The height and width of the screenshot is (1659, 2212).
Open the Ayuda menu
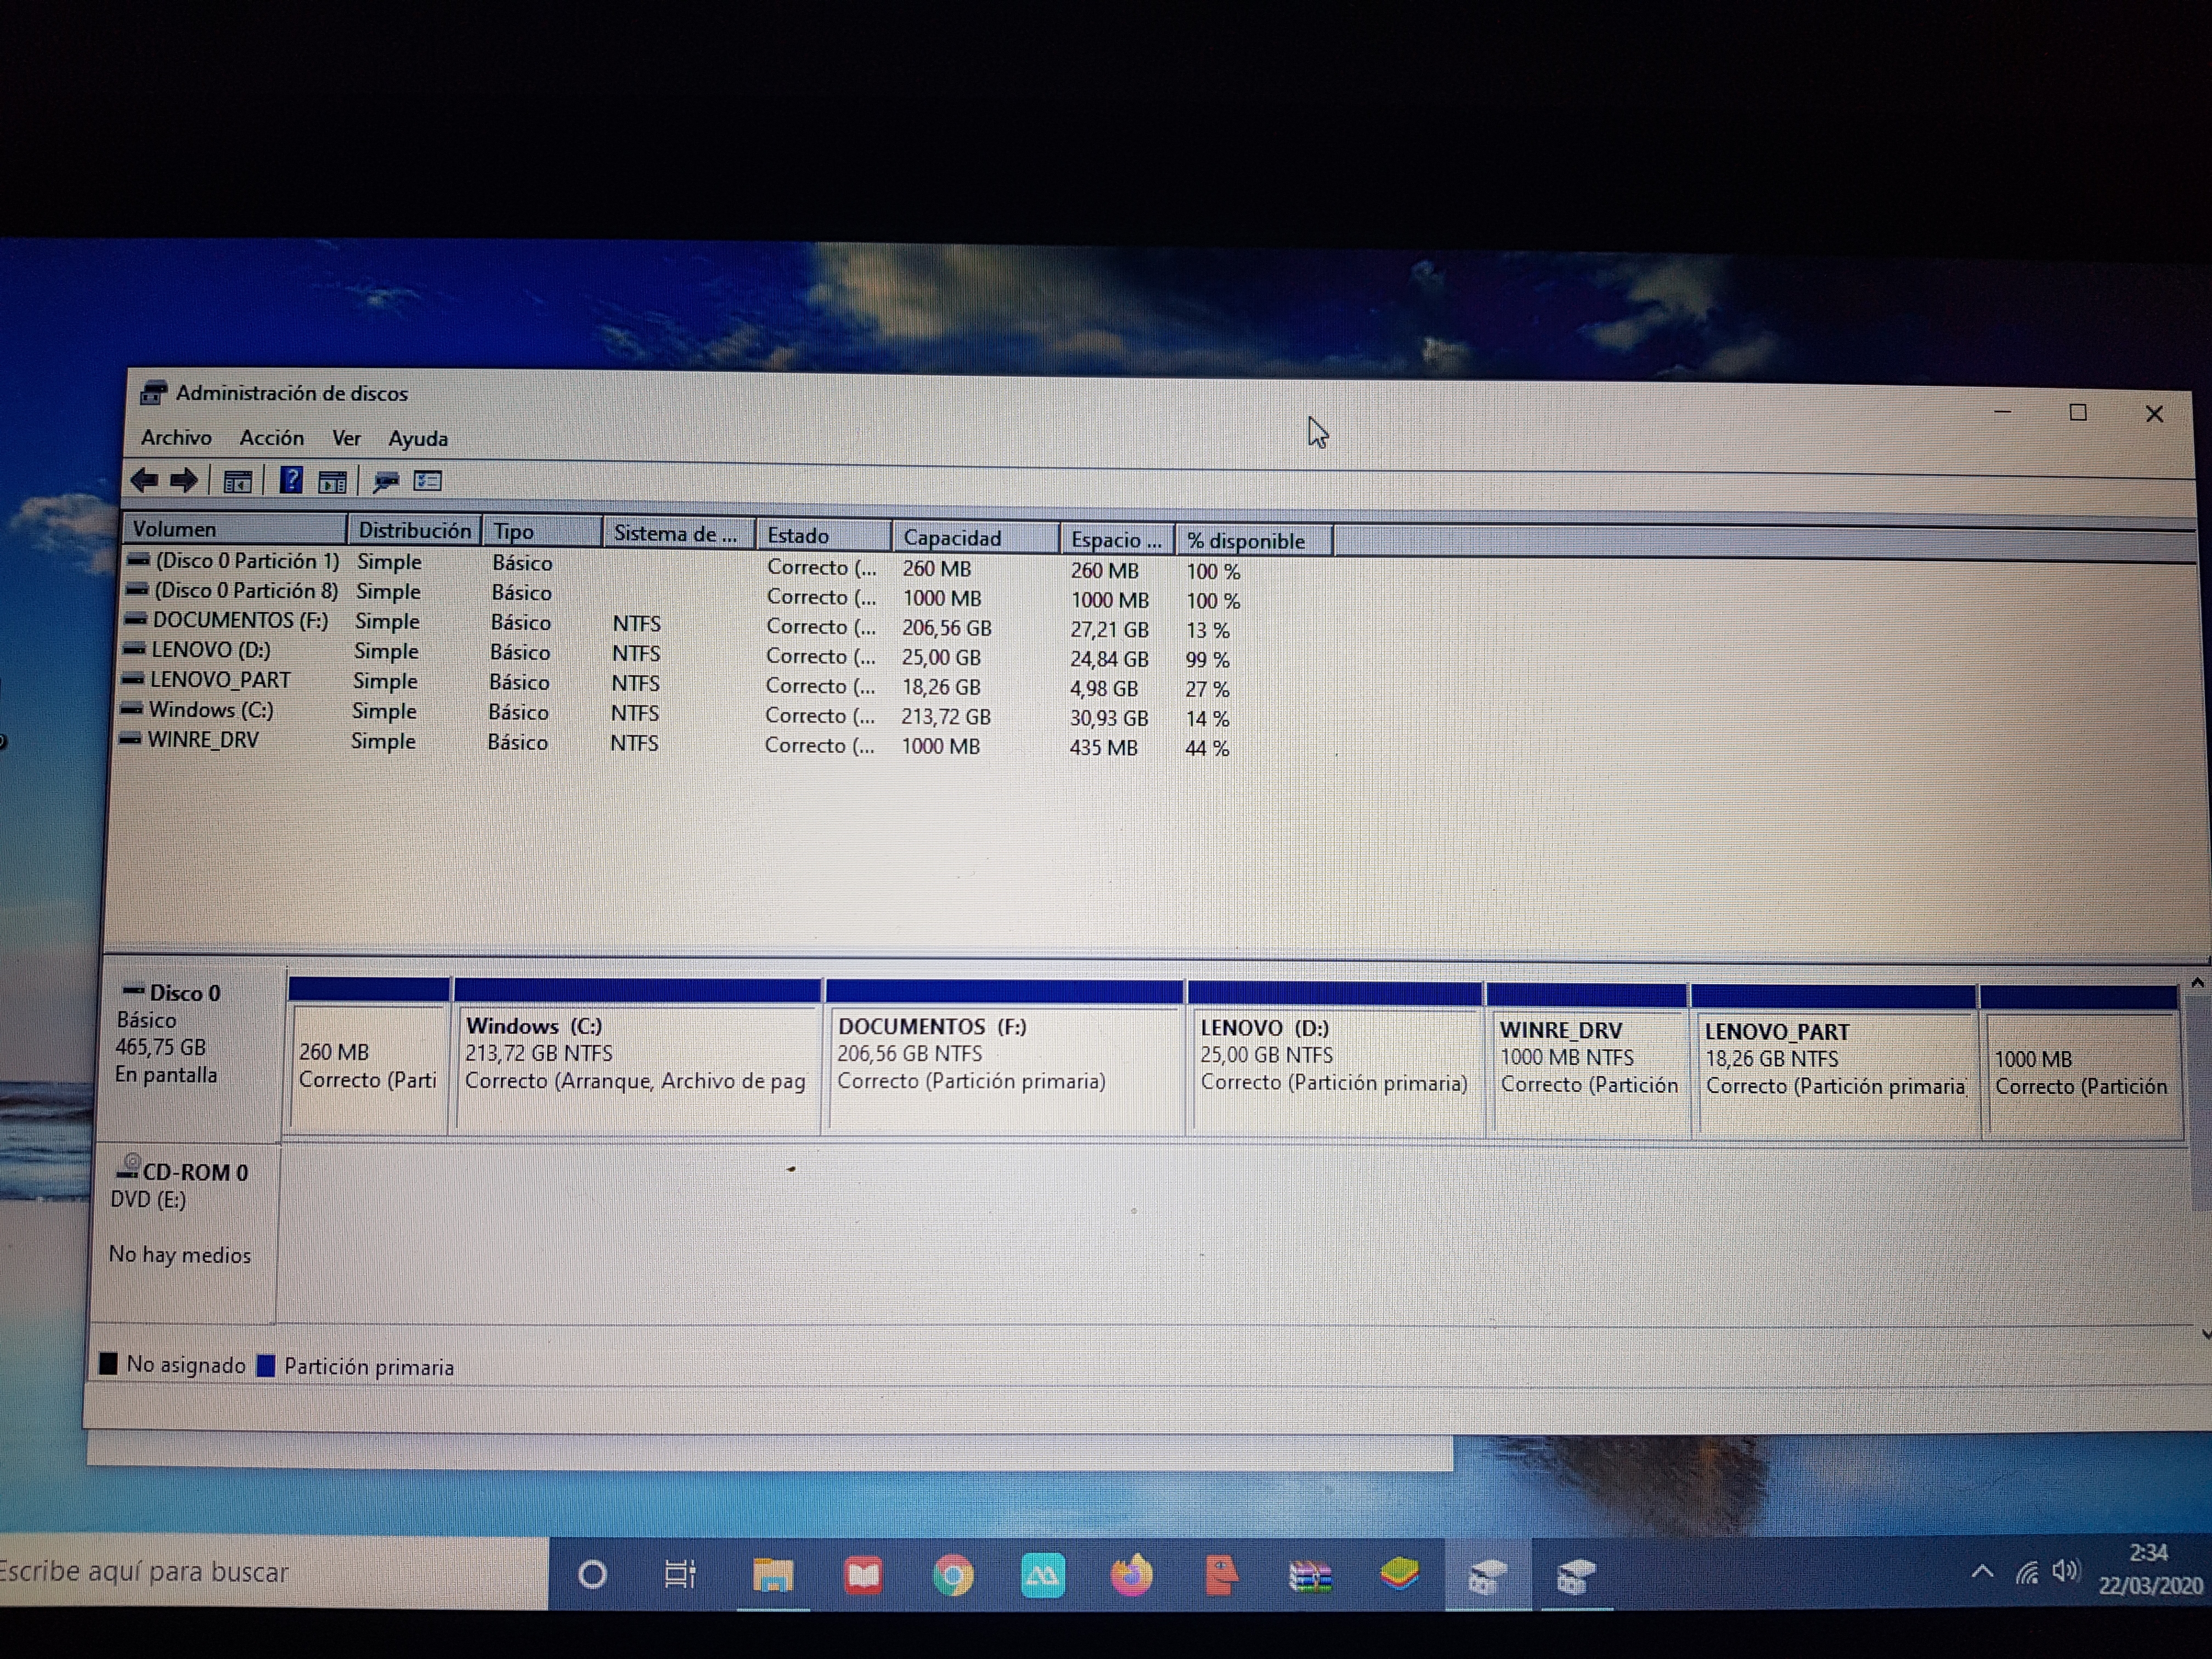(418, 439)
